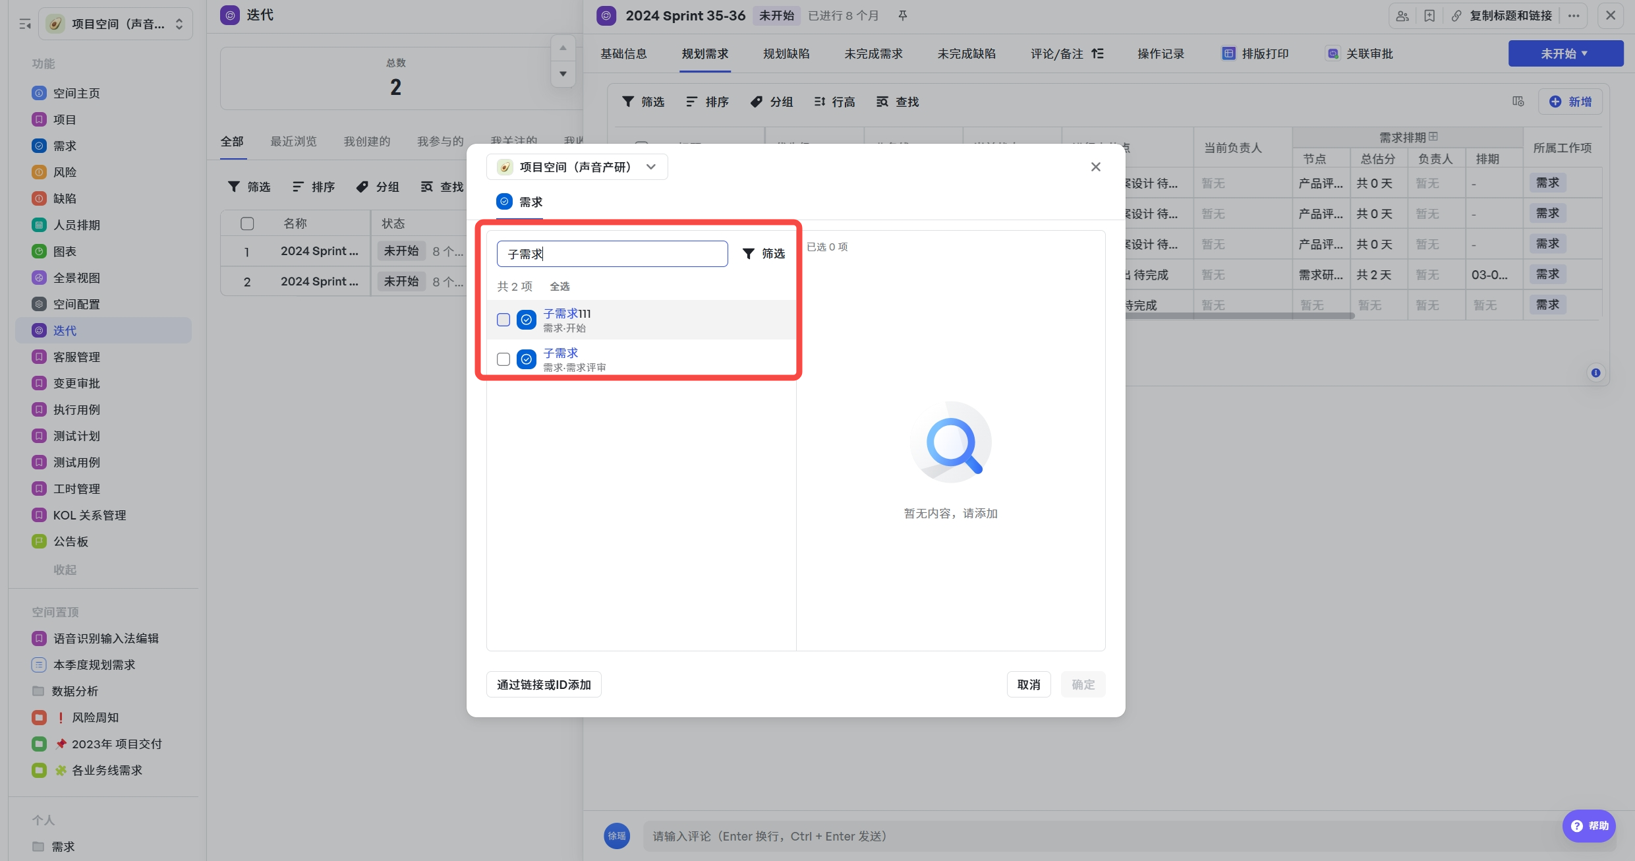The width and height of the screenshot is (1635, 861).
Task: Collapse the function list via 收起
Action: click(65, 569)
